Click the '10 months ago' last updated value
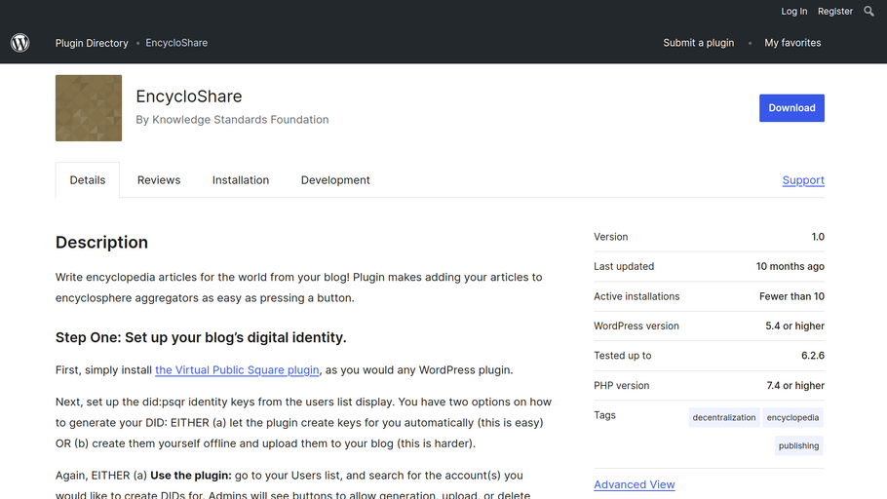The image size is (887, 499). [x=791, y=266]
